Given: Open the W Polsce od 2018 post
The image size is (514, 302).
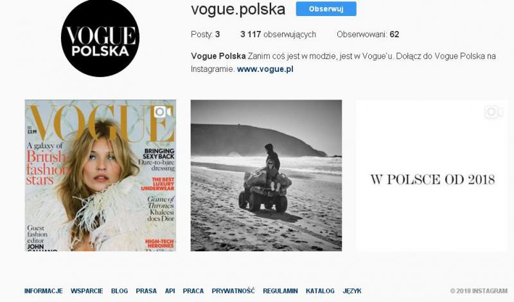Looking at the screenshot, I should (432, 175).
